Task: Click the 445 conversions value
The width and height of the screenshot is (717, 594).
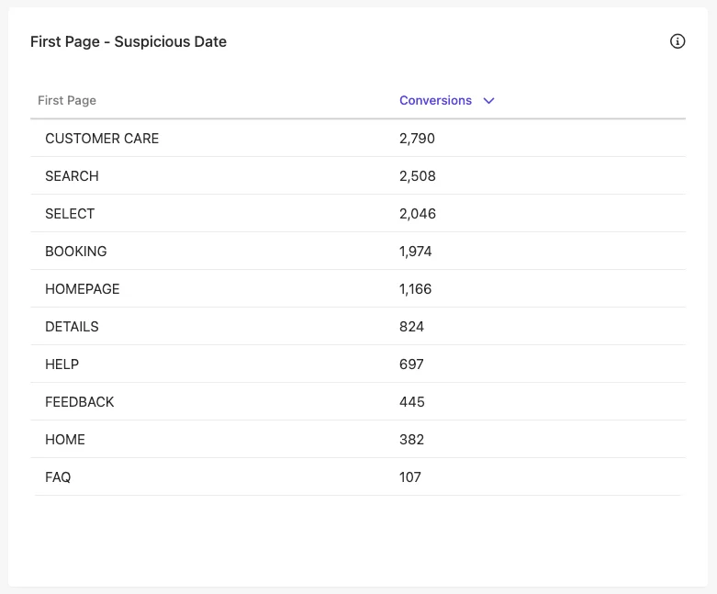Action: (x=412, y=401)
